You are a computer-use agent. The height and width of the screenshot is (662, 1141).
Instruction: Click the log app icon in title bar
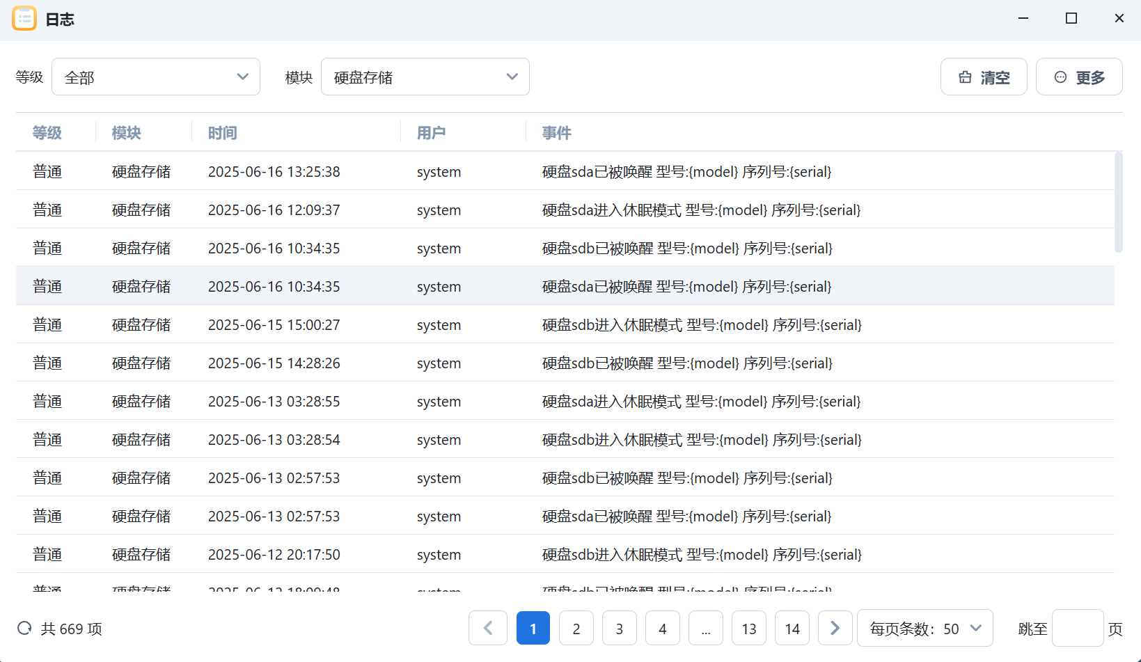(x=24, y=19)
